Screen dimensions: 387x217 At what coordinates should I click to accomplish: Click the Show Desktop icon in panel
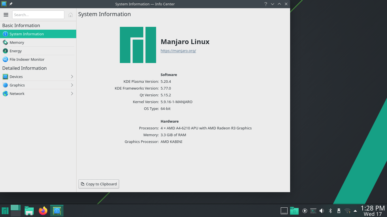click(284, 211)
